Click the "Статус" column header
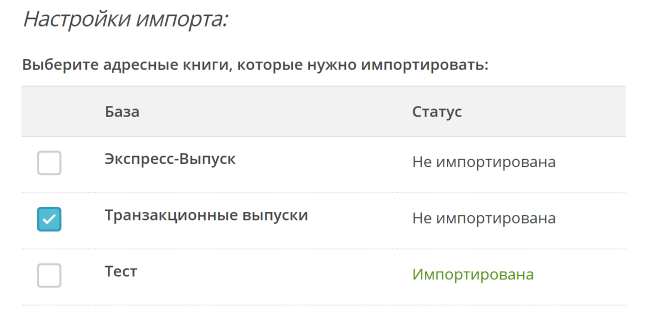This screenshot has width=664, height=331. click(x=437, y=112)
